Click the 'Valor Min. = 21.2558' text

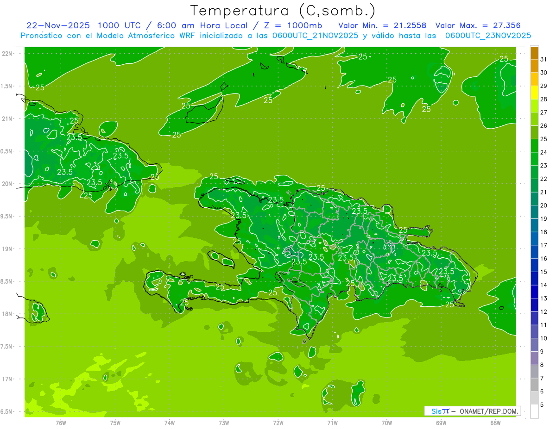click(382, 25)
